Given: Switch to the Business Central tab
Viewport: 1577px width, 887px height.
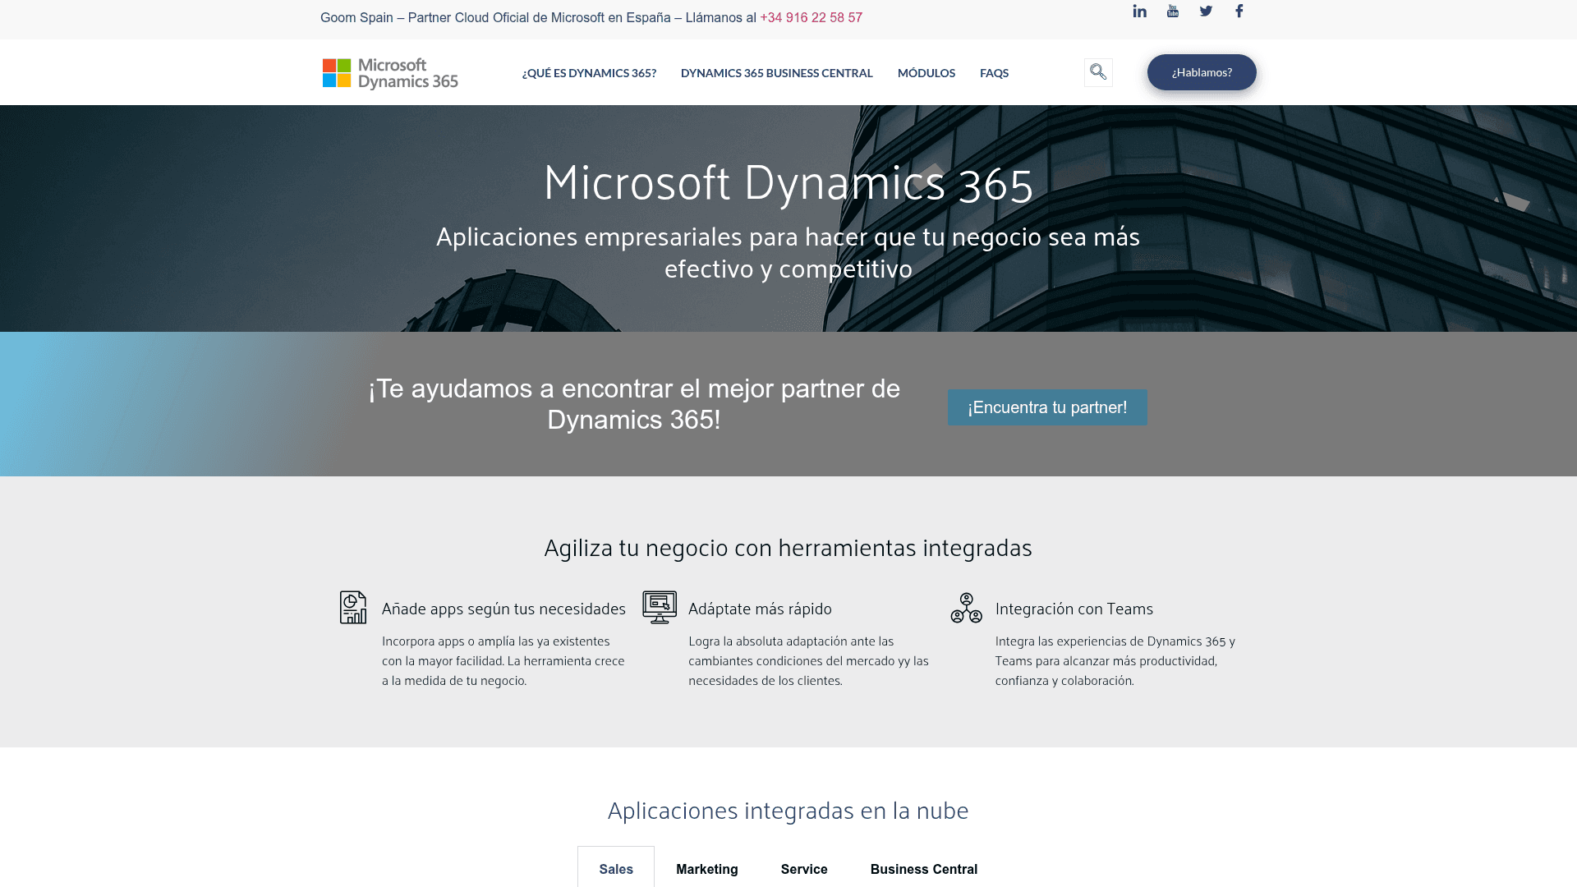Looking at the screenshot, I should tap(924, 869).
